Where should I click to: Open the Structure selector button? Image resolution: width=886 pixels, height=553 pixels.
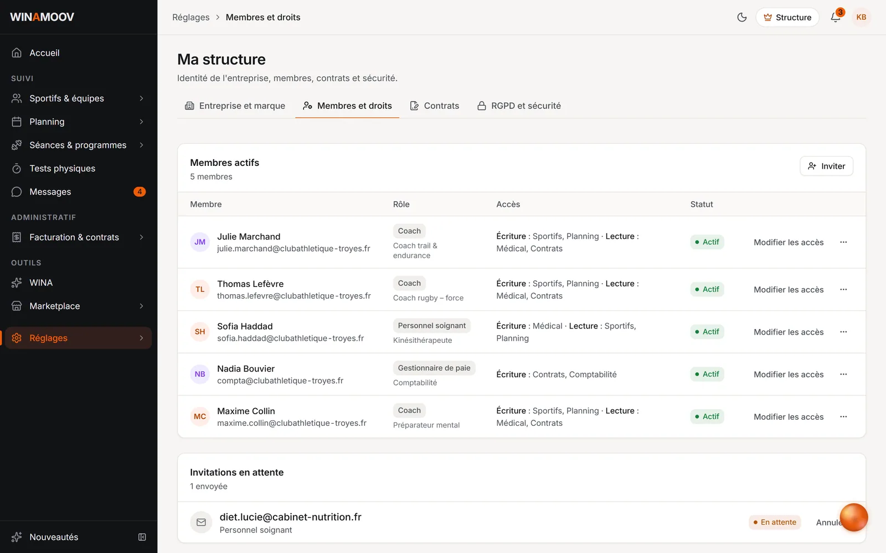[787, 17]
